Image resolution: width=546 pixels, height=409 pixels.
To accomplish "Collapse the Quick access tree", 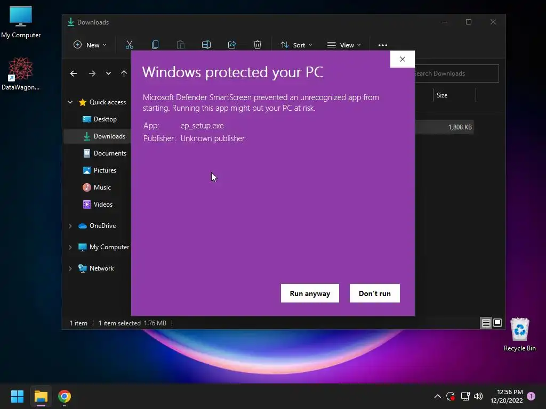I will (x=70, y=102).
